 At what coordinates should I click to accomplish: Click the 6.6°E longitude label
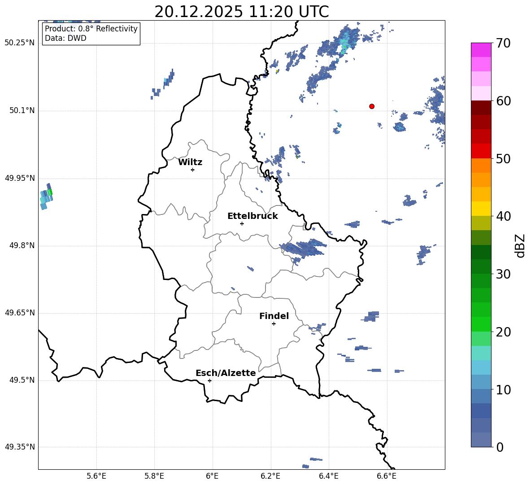click(387, 476)
